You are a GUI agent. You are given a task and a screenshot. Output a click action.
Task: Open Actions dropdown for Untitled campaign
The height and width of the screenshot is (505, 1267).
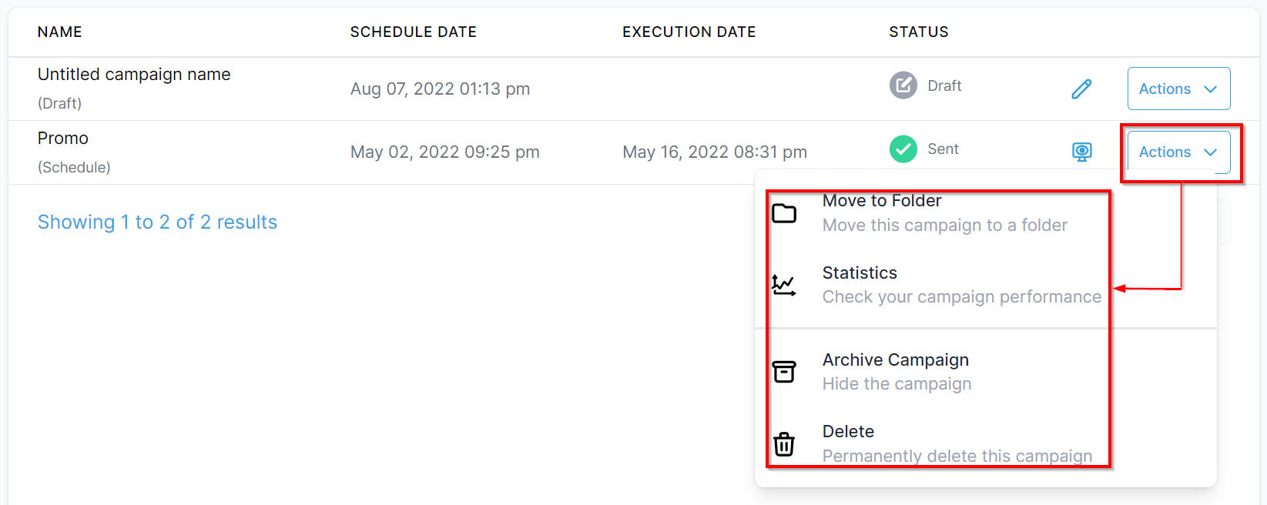click(x=1178, y=89)
